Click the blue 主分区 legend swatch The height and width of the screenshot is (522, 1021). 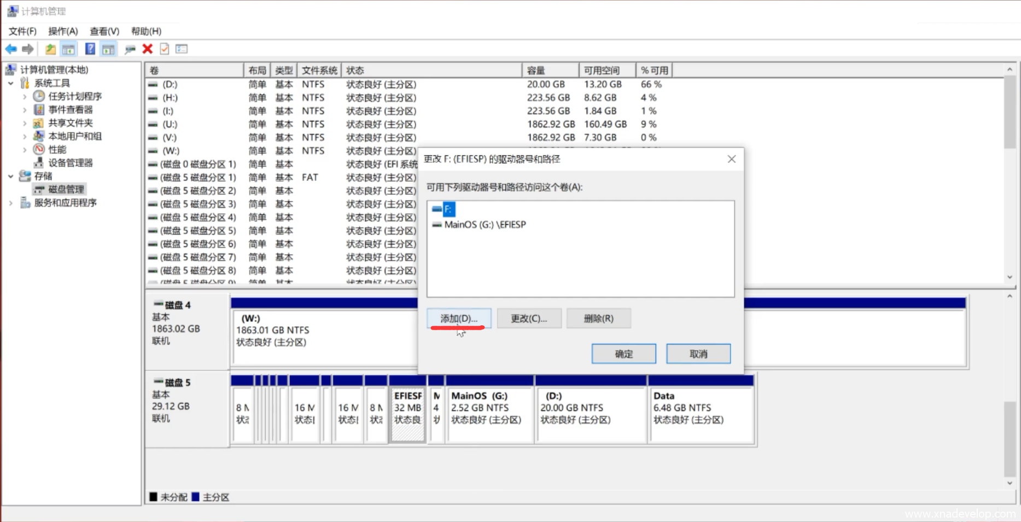[196, 497]
